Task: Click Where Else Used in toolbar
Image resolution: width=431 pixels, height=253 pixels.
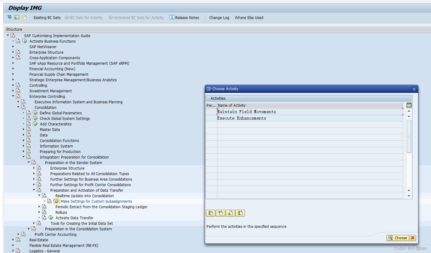Action: click(249, 17)
